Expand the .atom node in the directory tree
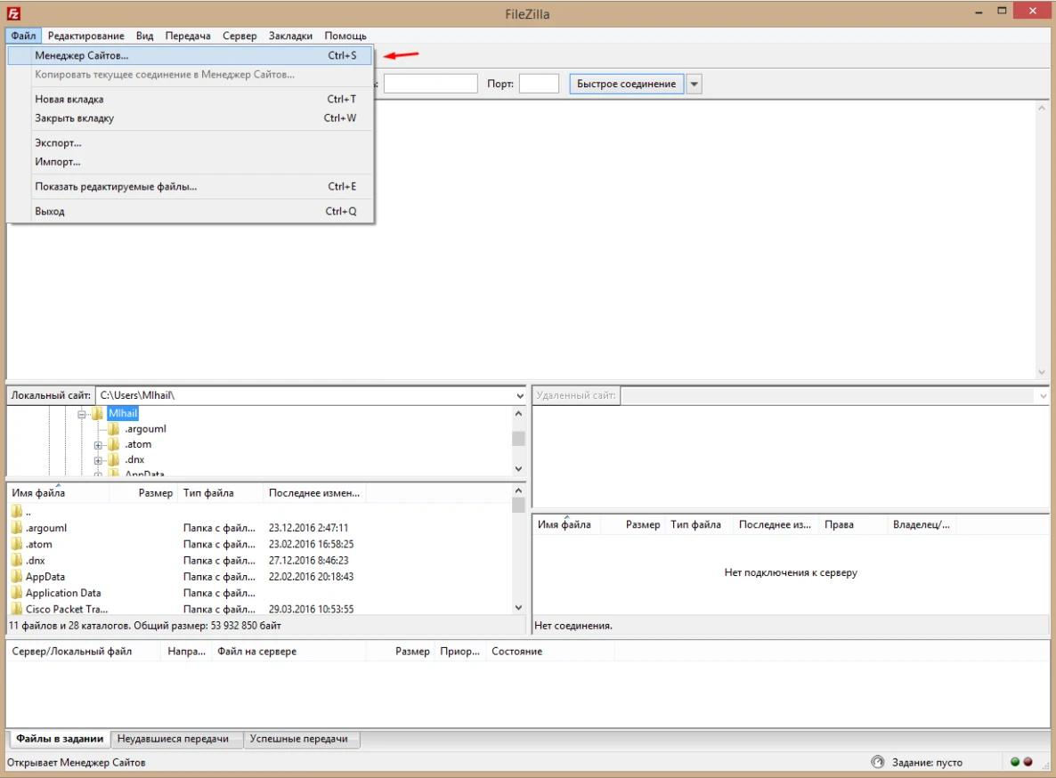 98,444
